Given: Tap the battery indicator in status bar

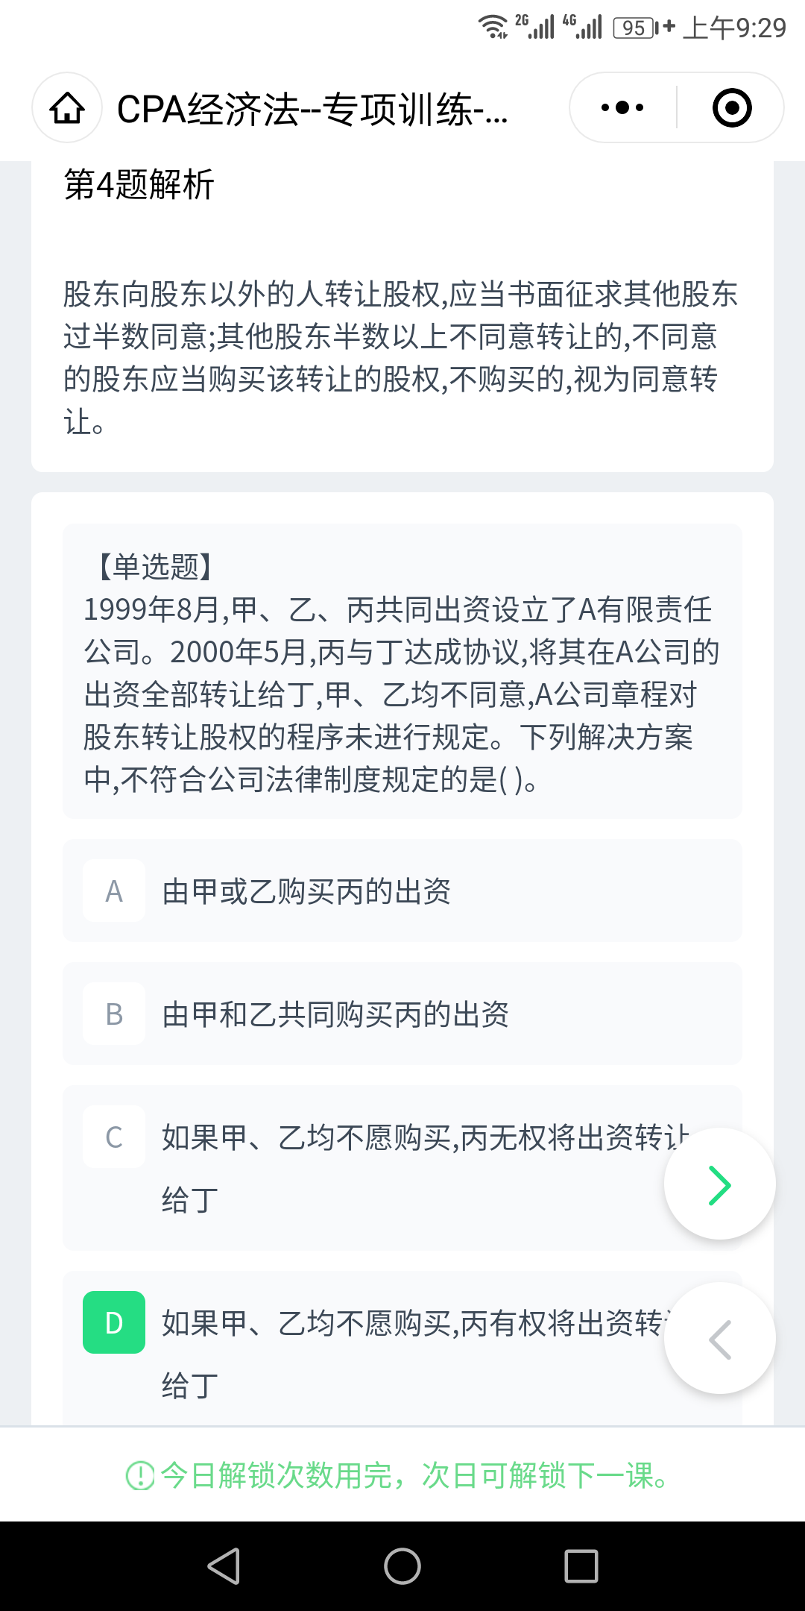Looking at the screenshot, I should (x=634, y=28).
